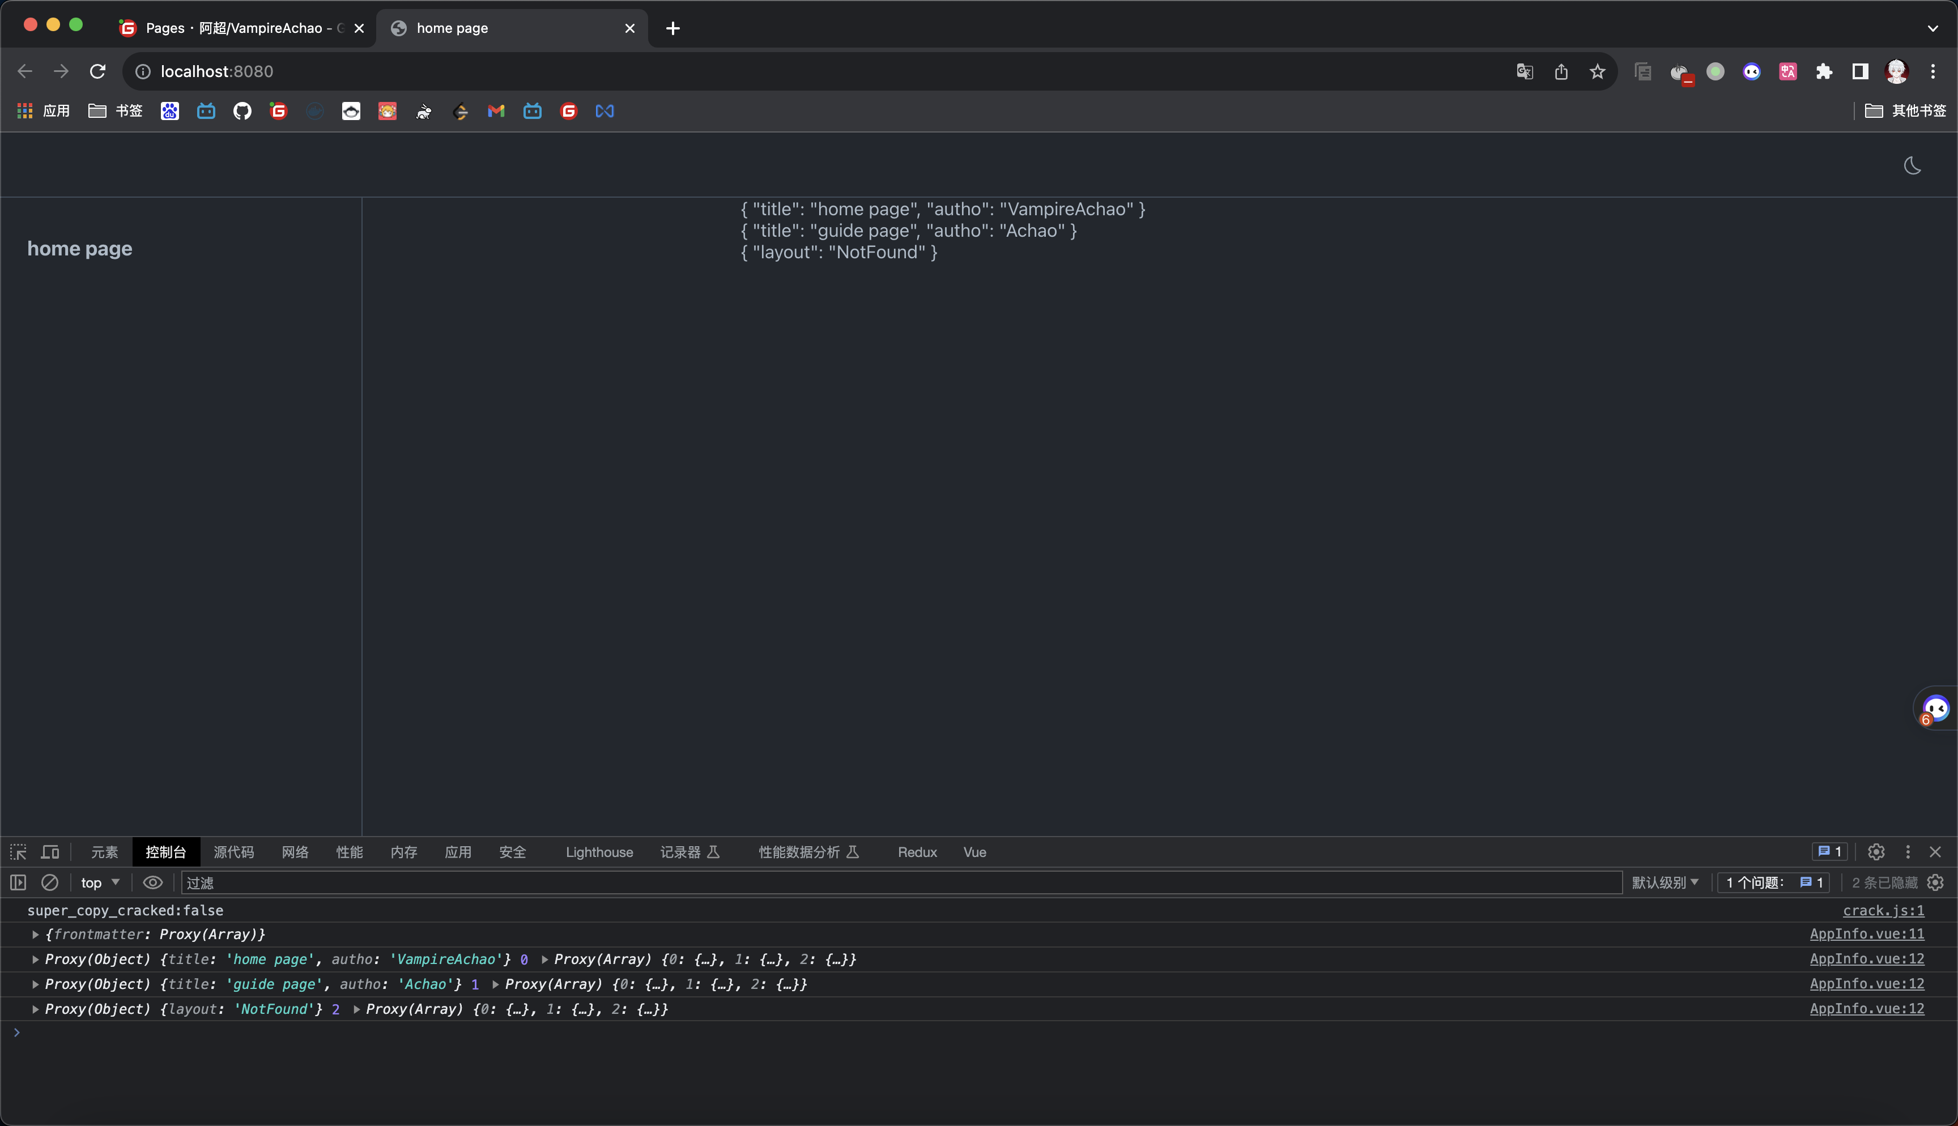Bookmark page with the star icon
Image resolution: width=1958 pixels, height=1126 pixels.
(1598, 71)
